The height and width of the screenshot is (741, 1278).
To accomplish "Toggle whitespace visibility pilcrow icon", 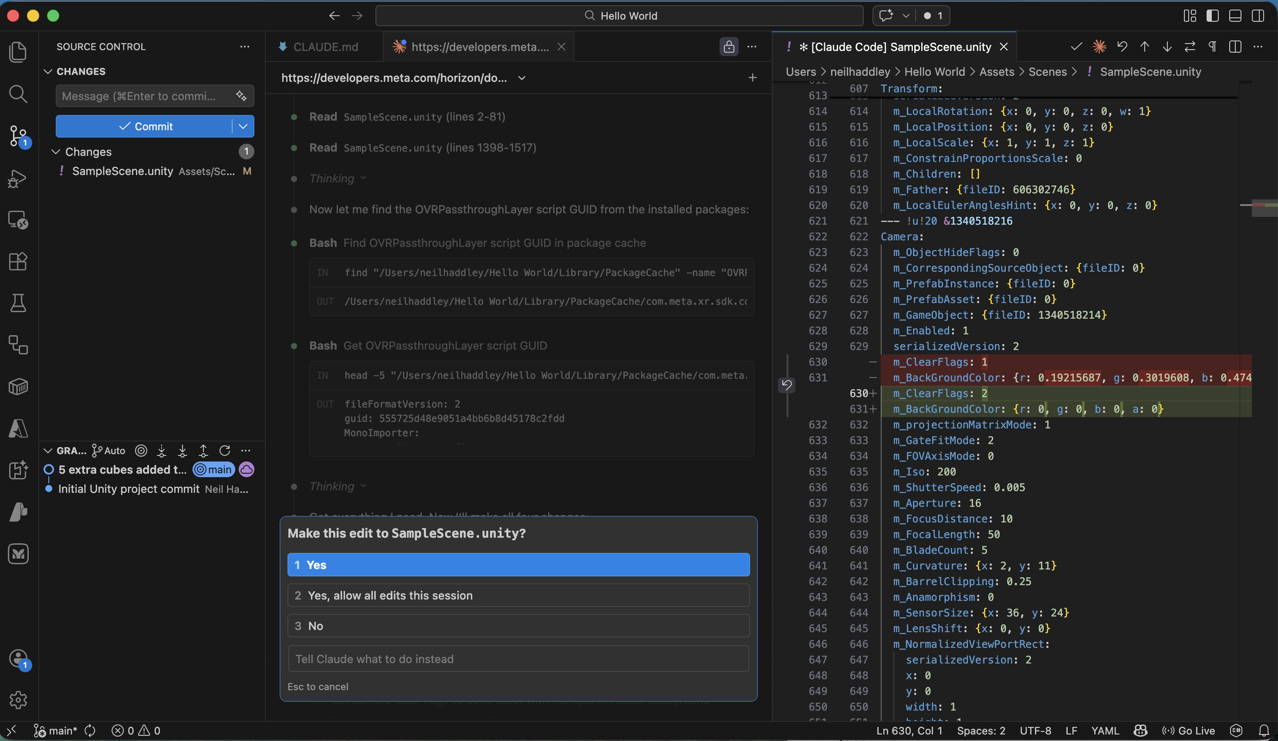I will pyautogui.click(x=1212, y=47).
